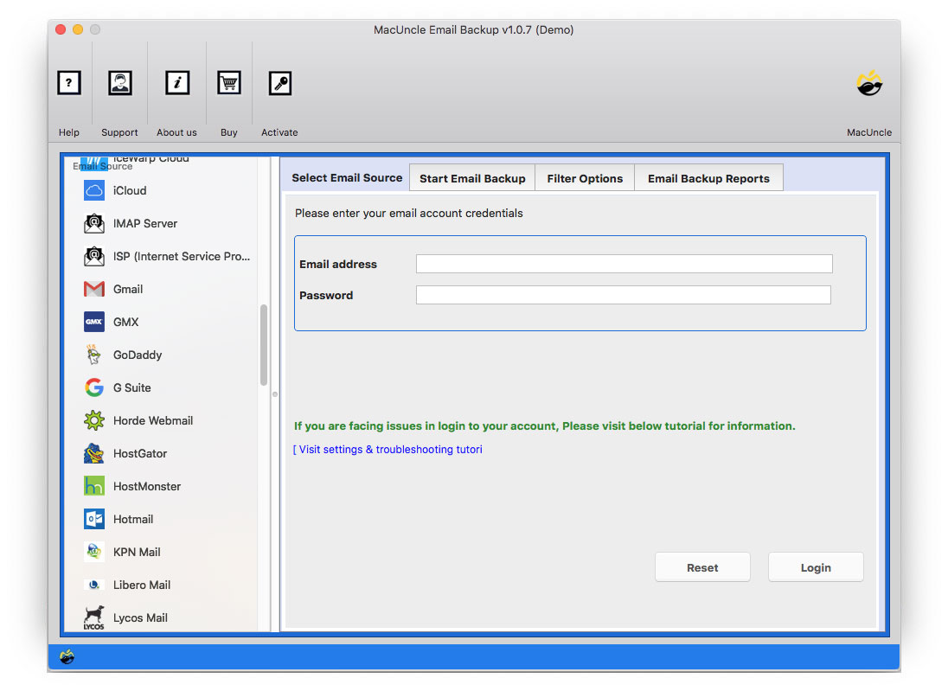Open the settings and troubleshooting tutorial link

point(387,449)
